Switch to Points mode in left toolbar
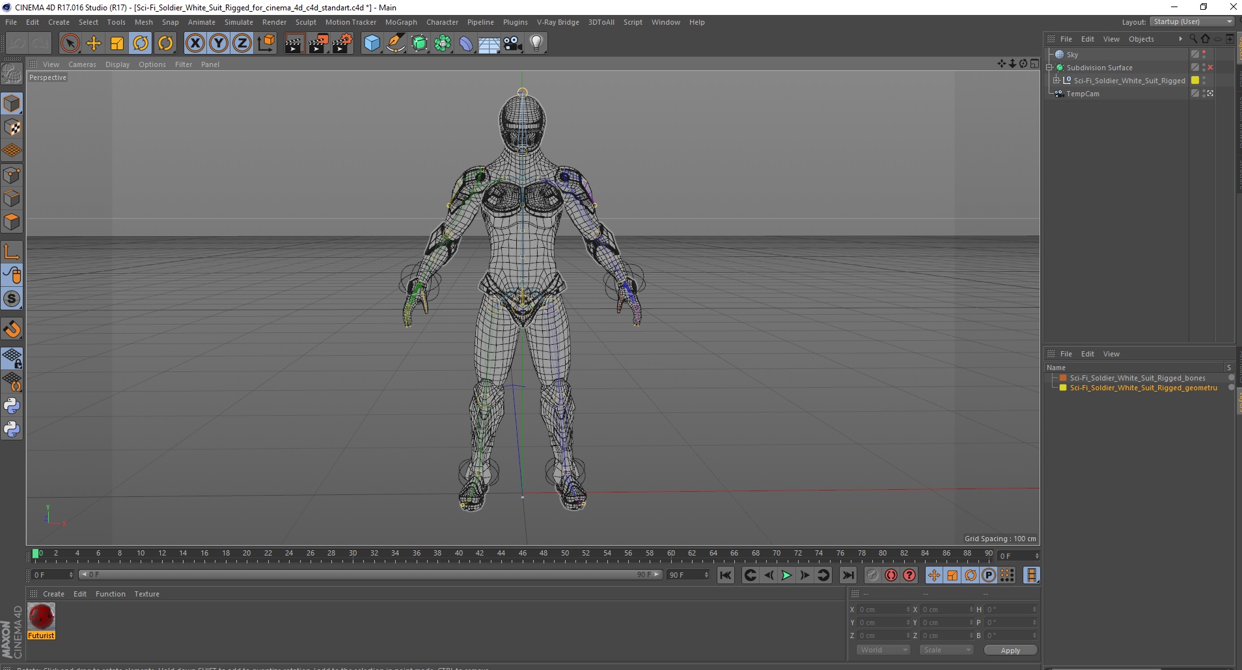The width and height of the screenshot is (1242, 670). tap(12, 175)
